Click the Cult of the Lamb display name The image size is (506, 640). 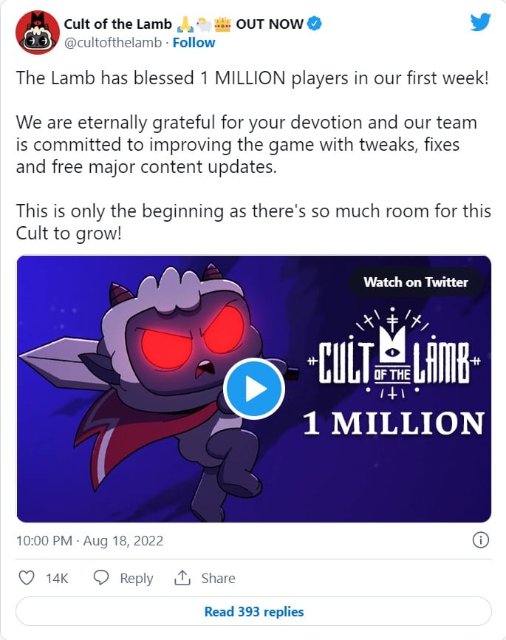click(x=118, y=24)
